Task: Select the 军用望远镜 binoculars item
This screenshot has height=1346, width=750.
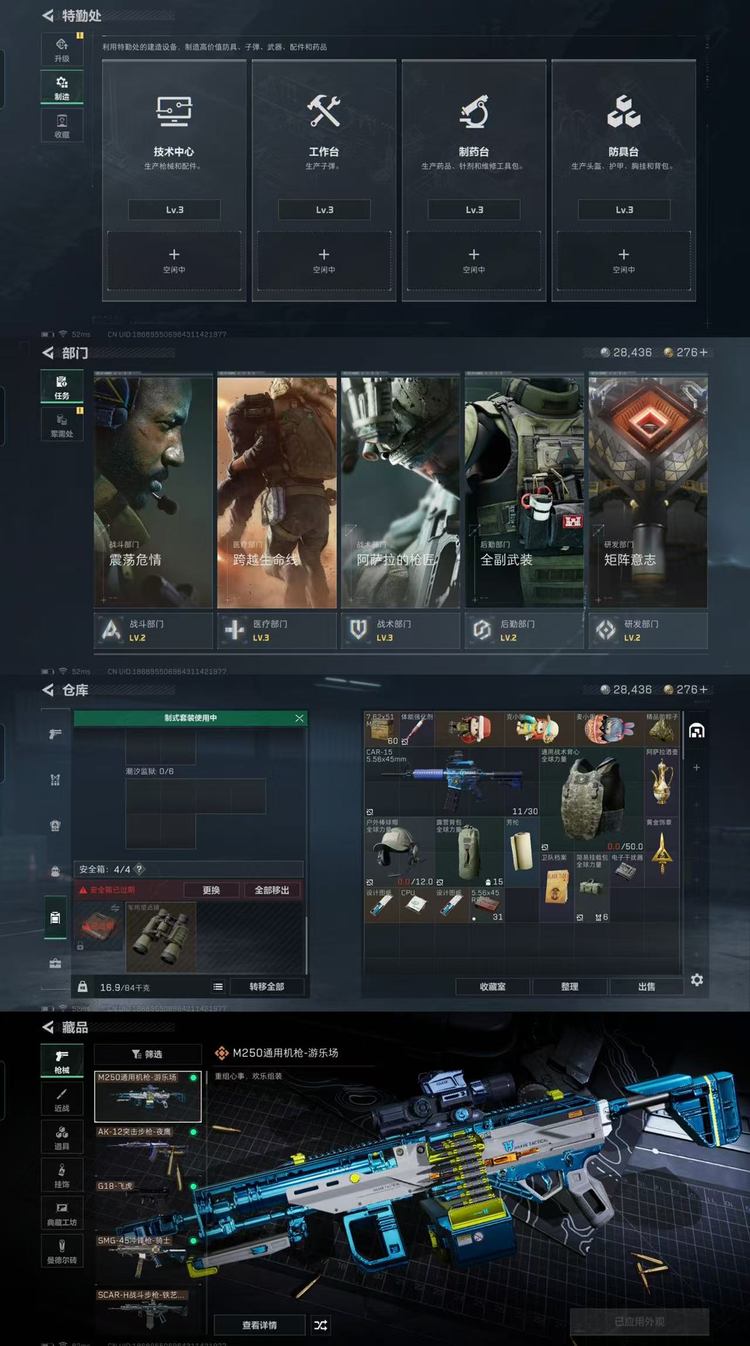Action: pyautogui.click(x=161, y=936)
